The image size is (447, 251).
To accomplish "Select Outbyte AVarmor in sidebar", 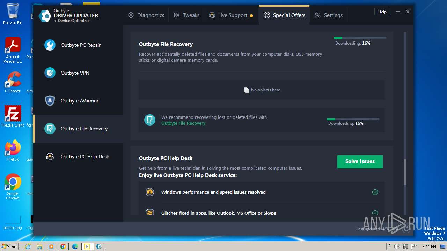I will [x=78, y=101].
